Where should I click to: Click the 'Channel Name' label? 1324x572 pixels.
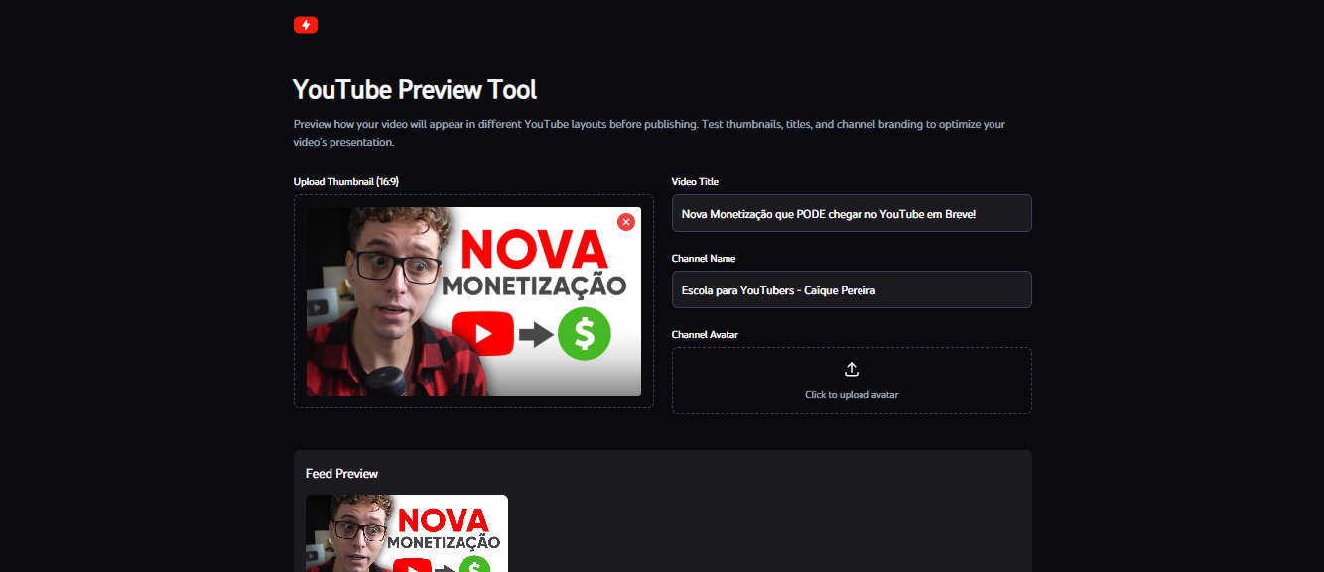(x=704, y=259)
